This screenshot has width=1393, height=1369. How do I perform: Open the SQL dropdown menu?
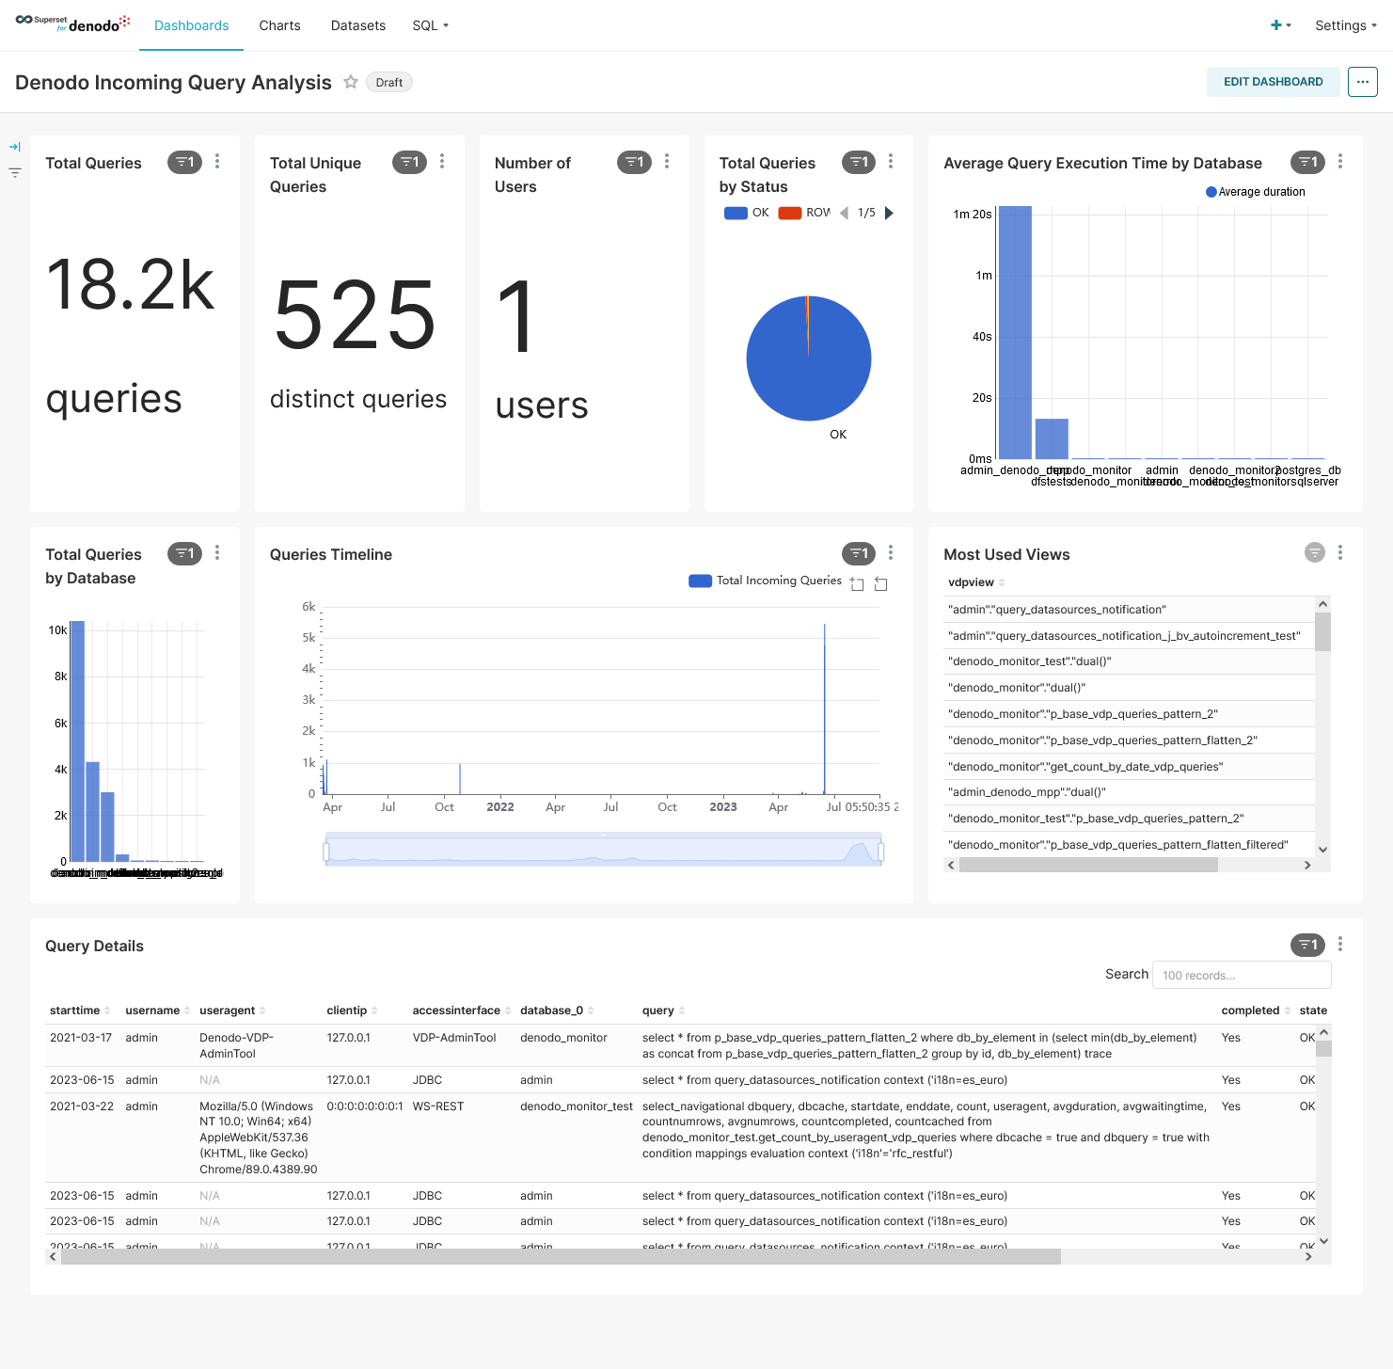430,25
